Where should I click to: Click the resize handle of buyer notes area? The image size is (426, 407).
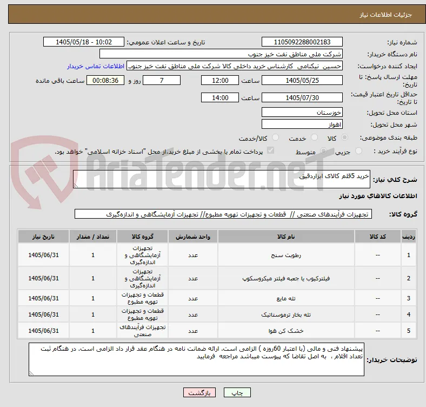pos(31,373)
